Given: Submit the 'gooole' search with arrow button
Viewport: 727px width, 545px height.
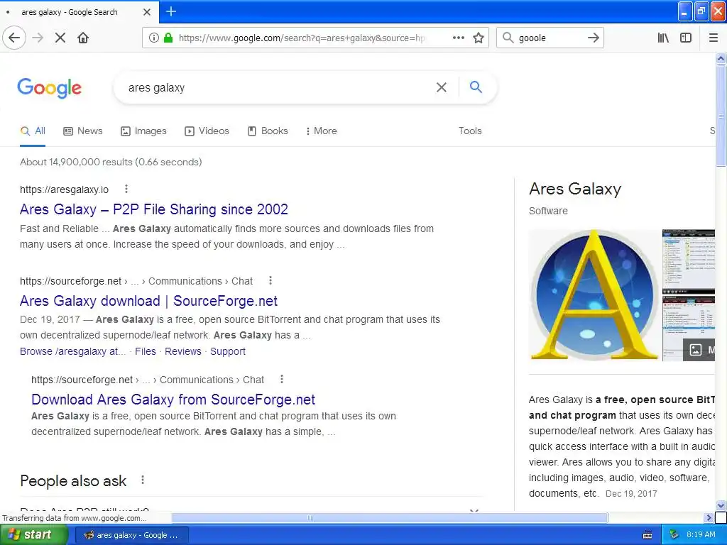Looking at the screenshot, I should [593, 38].
